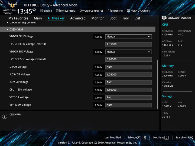Click the VPP_MEM Voltage Auto field
195x146 pixels.
point(128,105)
